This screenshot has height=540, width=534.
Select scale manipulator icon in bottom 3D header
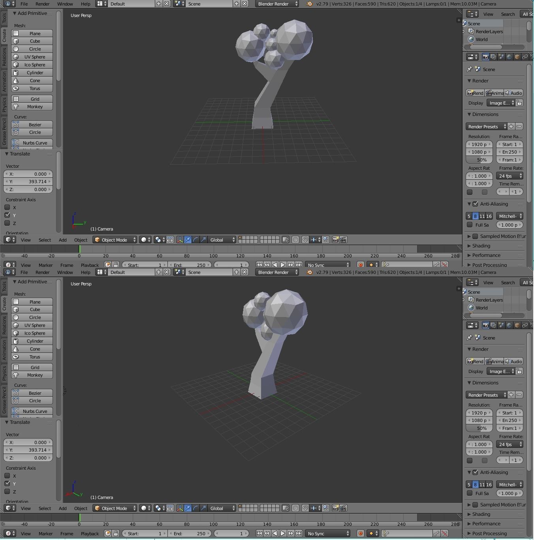click(x=203, y=508)
